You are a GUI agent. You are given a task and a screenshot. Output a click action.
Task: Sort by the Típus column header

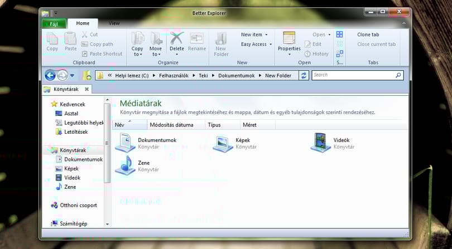(222, 125)
